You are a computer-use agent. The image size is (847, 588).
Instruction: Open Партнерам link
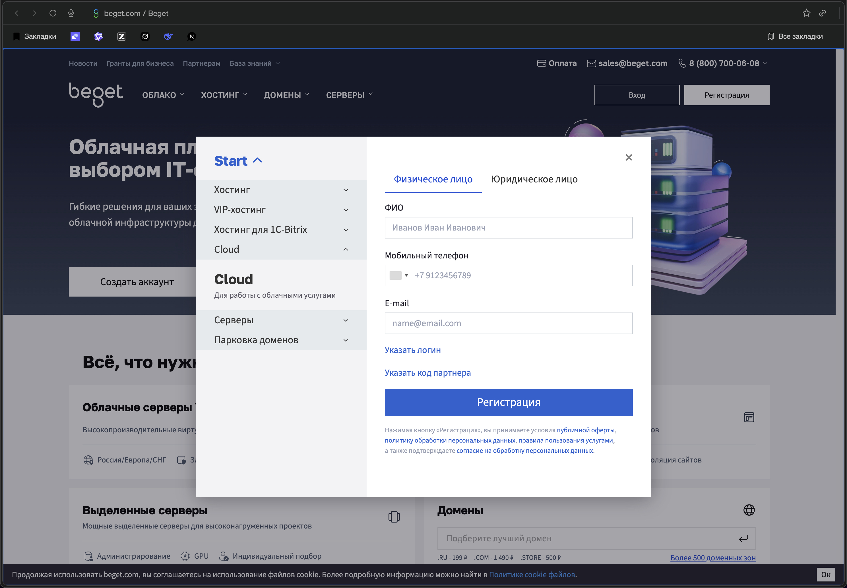coord(202,63)
